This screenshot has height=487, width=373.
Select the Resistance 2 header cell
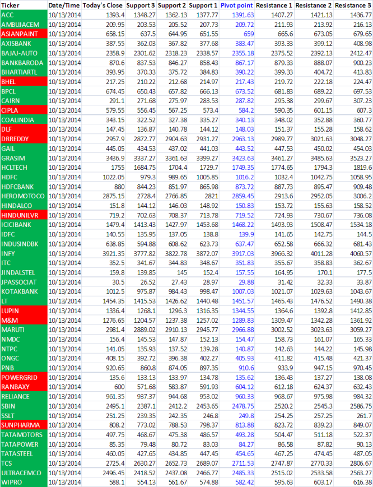pyautogui.click(x=314, y=5)
